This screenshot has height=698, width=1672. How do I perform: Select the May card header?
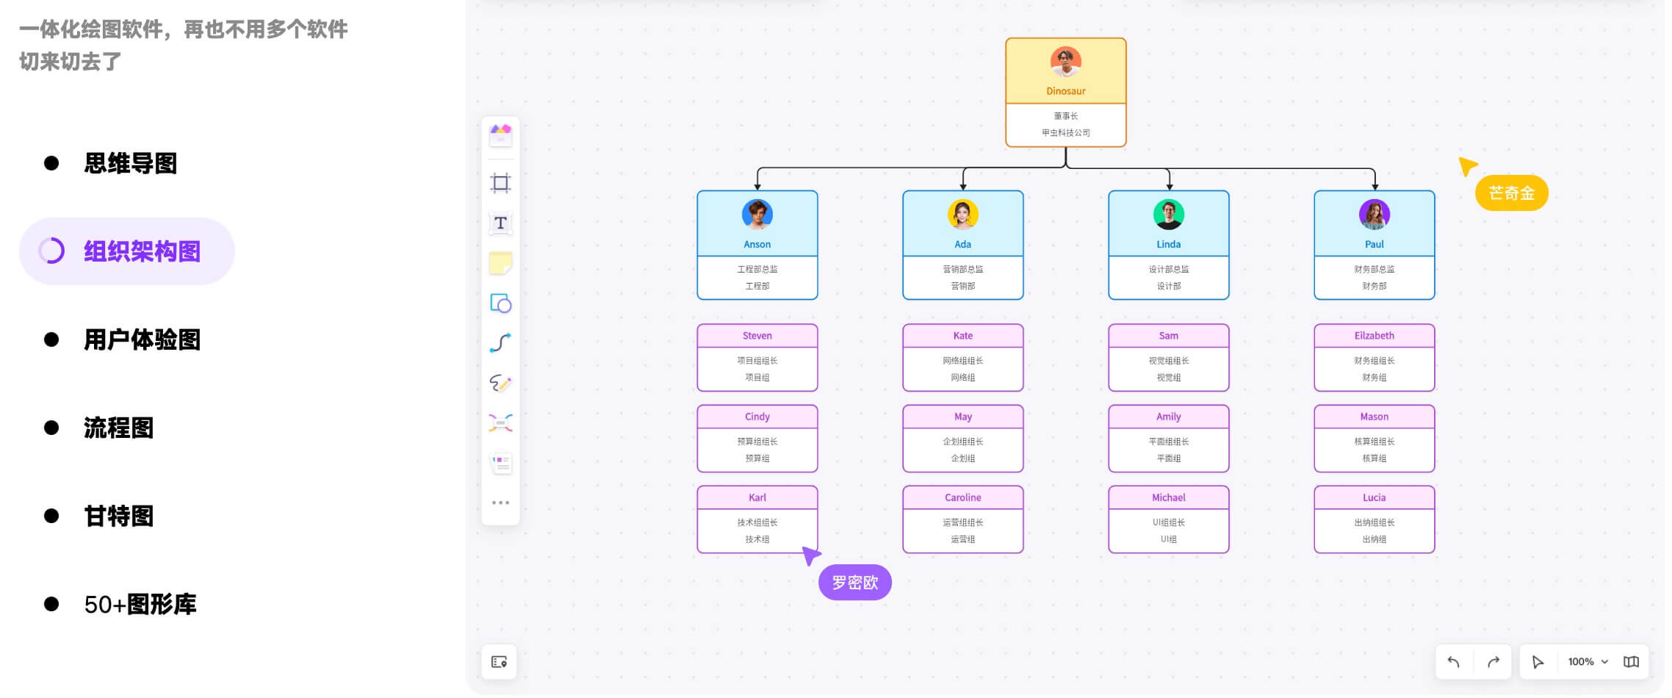point(963,417)
